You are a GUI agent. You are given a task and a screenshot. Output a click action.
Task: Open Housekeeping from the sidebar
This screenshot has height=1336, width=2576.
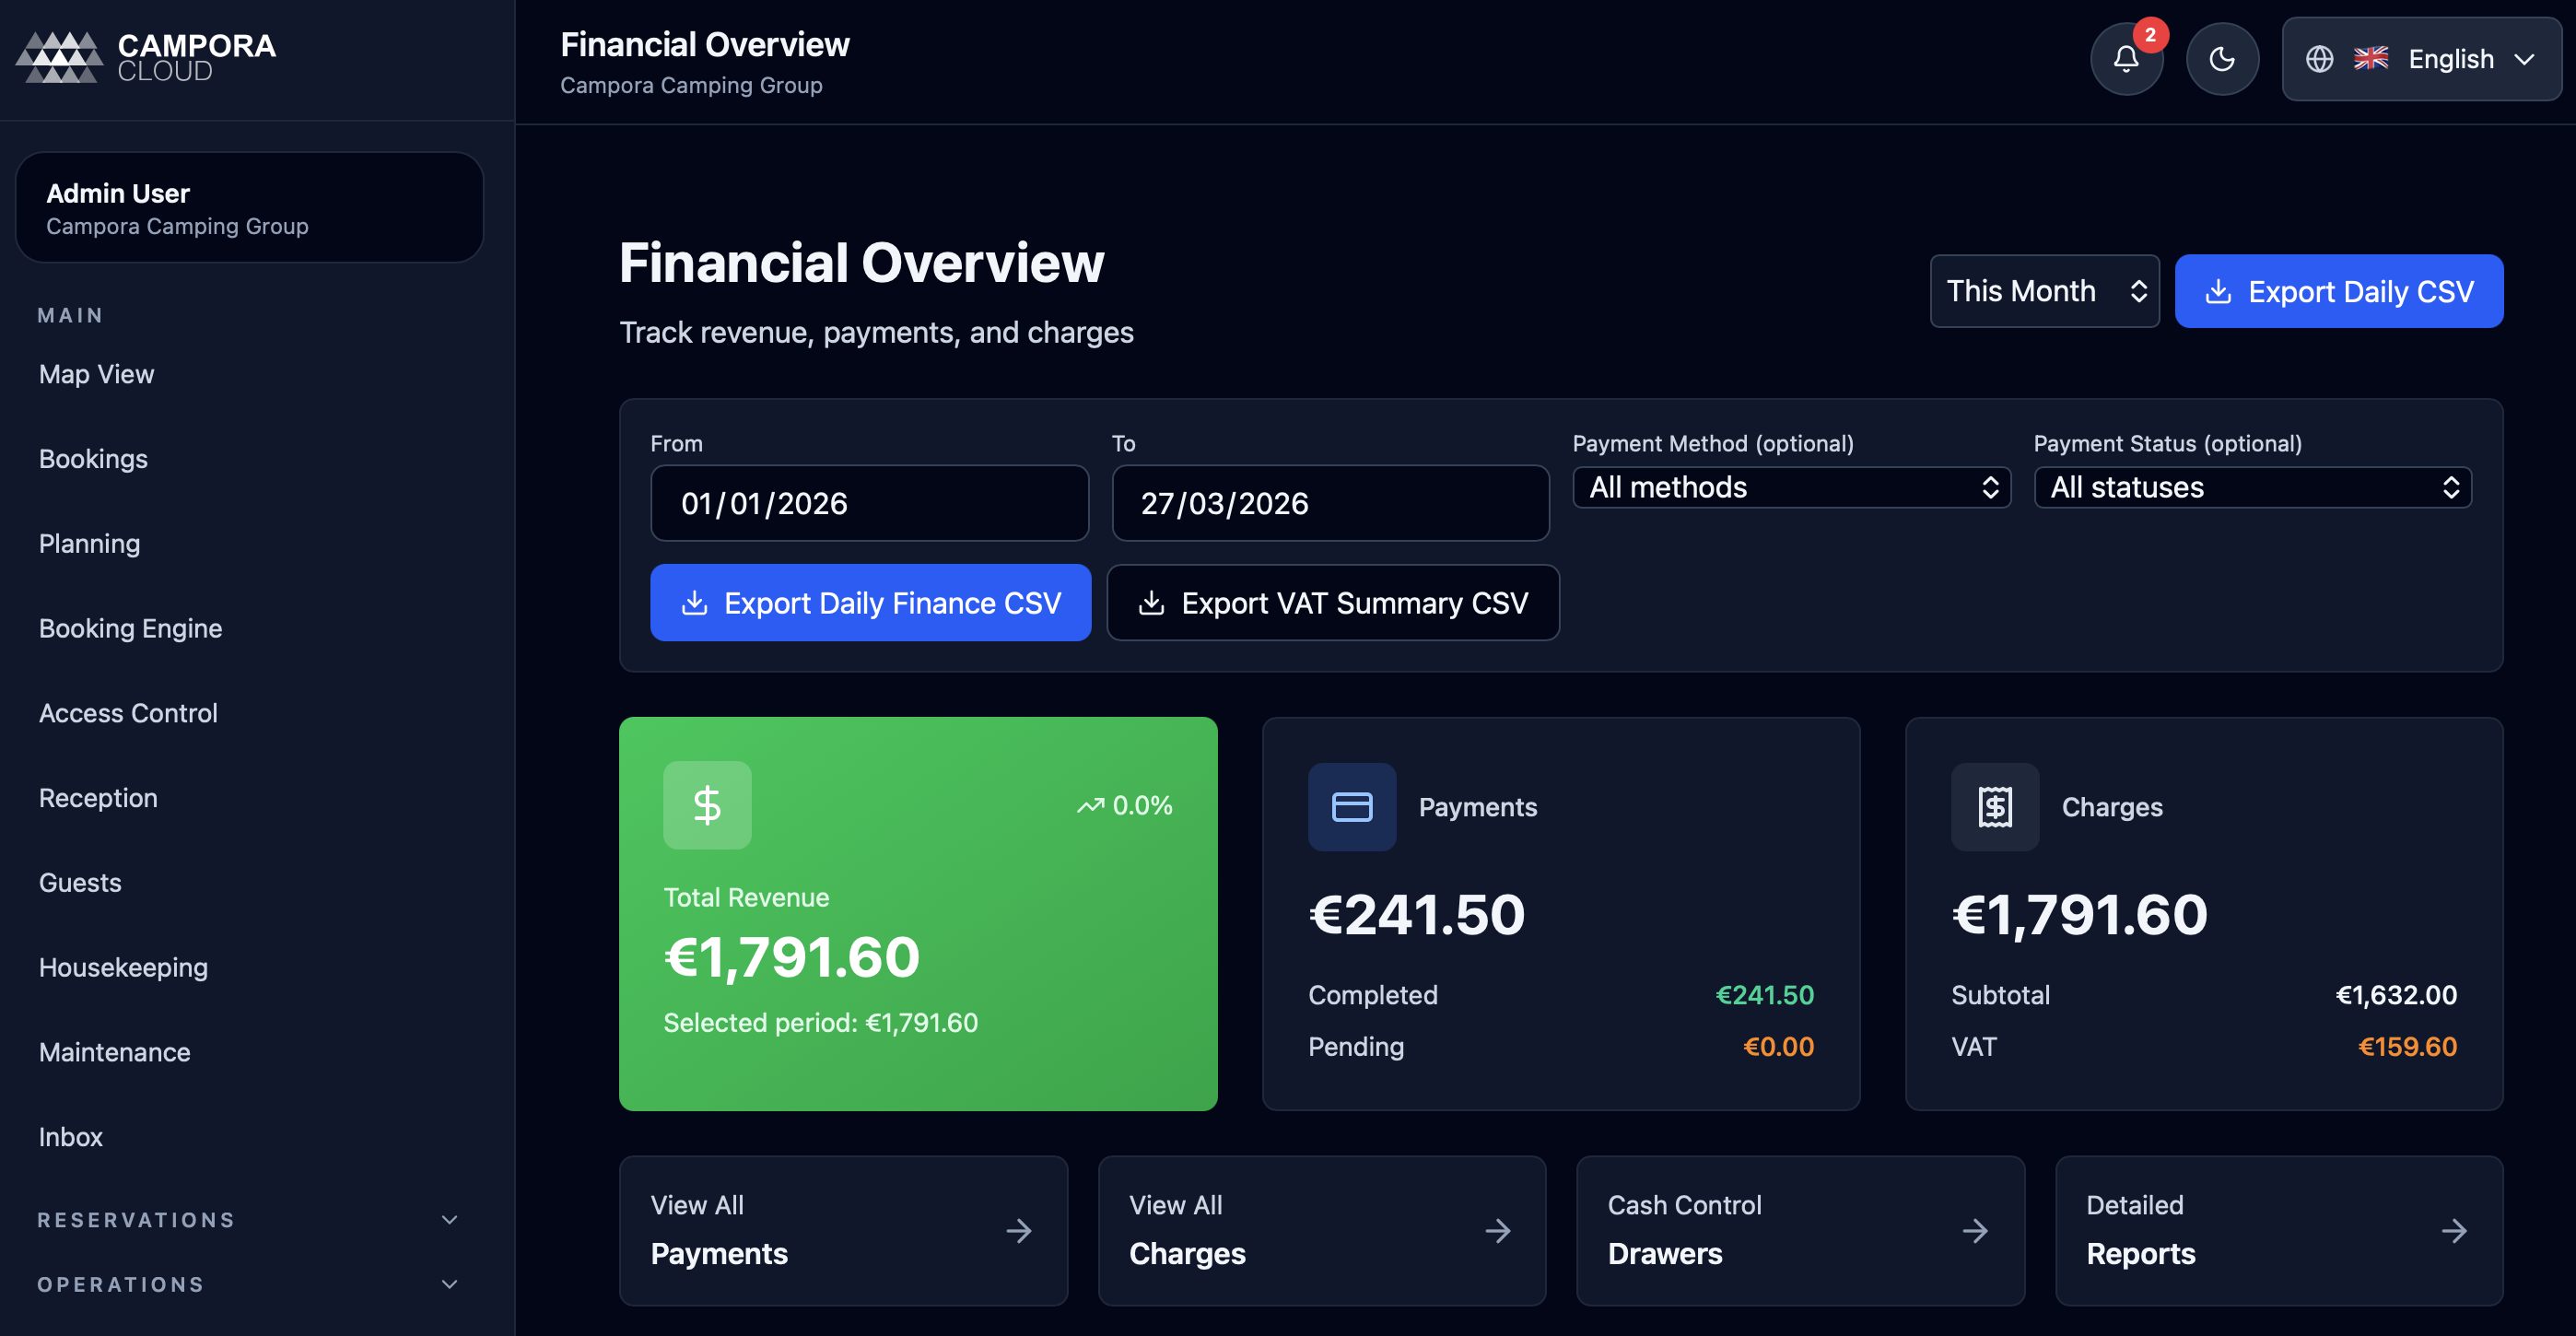pos(122,967)
